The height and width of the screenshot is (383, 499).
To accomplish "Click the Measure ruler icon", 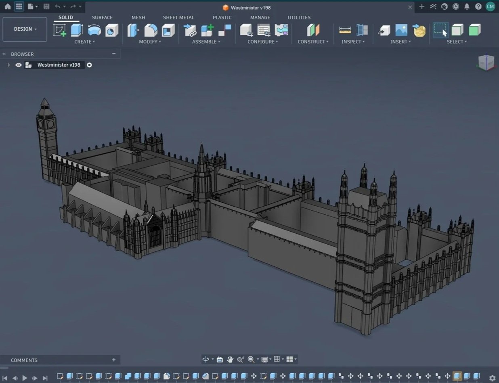I will click(x=345, y=30).
